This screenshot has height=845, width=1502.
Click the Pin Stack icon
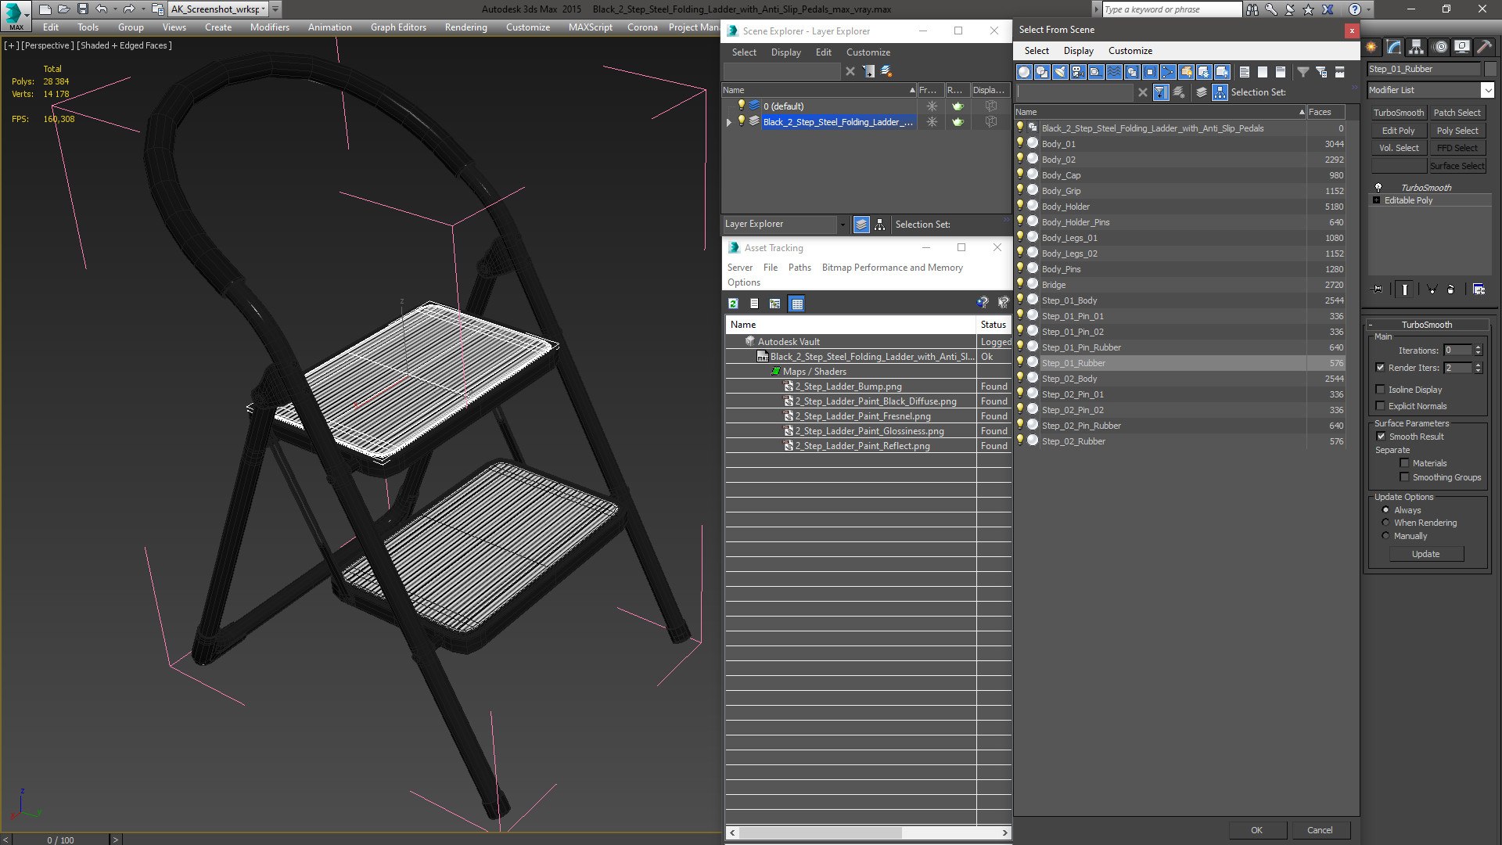pos(1378,289)
